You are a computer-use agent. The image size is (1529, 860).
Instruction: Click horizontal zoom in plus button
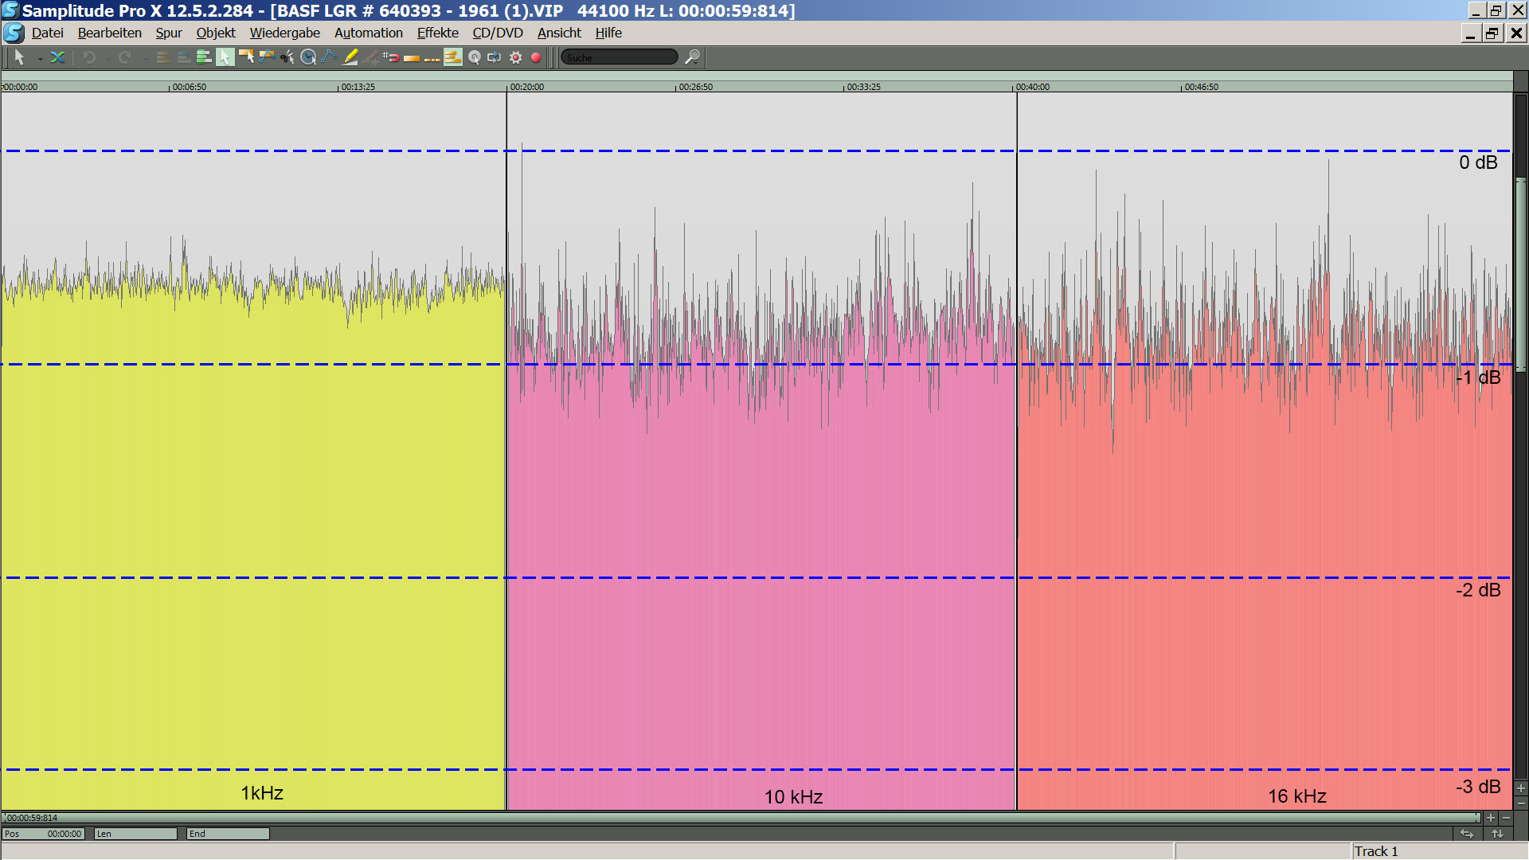tap(1491, 818)
